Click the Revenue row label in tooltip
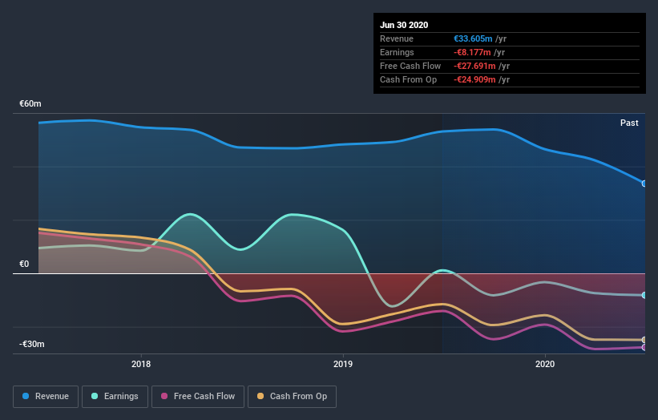This screenshot has height=420, width=658. 397,38
